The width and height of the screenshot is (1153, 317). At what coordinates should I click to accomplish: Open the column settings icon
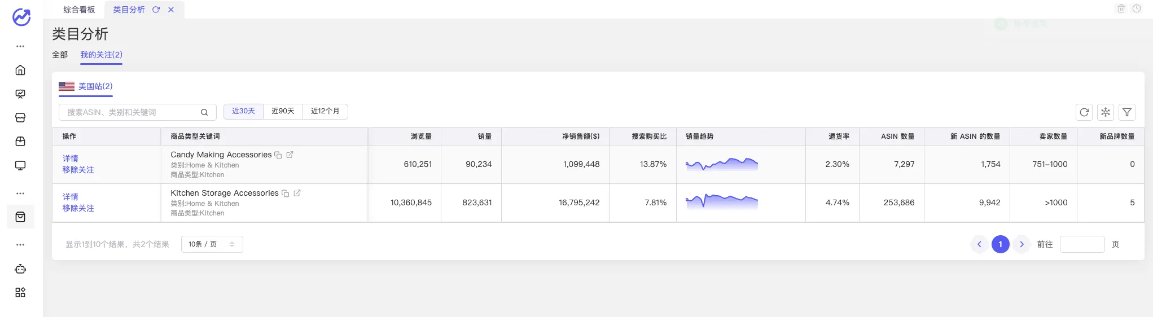[1106, 112]
